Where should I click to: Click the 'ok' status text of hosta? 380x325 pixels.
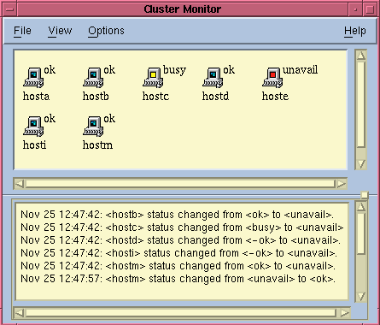[50, 70]
